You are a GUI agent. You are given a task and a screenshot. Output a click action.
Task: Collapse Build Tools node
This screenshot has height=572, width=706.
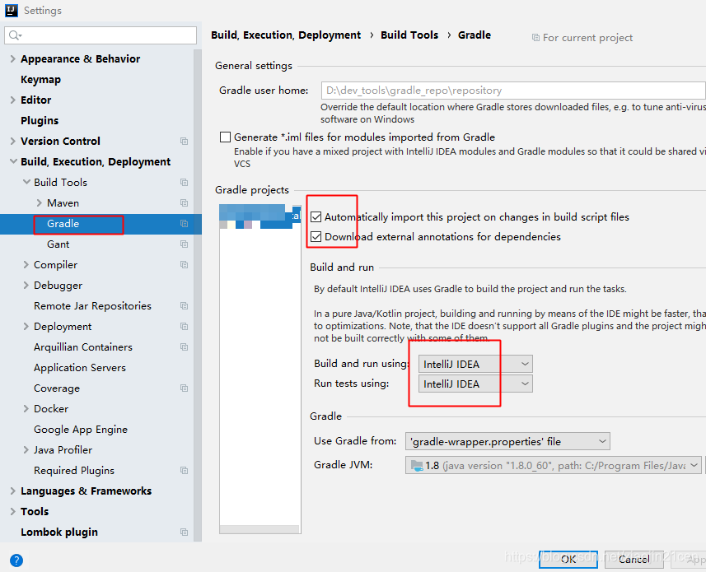26,182
